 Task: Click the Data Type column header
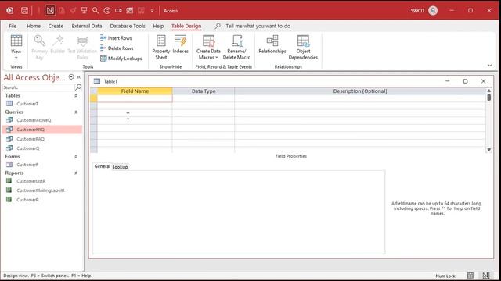204,91
